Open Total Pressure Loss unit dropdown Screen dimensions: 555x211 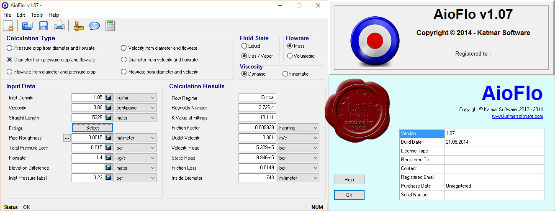(x=136, y=147)
